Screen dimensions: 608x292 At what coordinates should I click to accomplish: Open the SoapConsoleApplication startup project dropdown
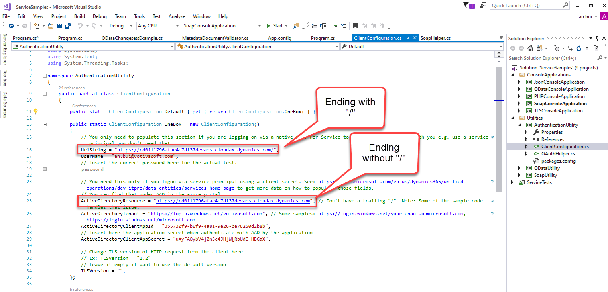click(222, 26)
